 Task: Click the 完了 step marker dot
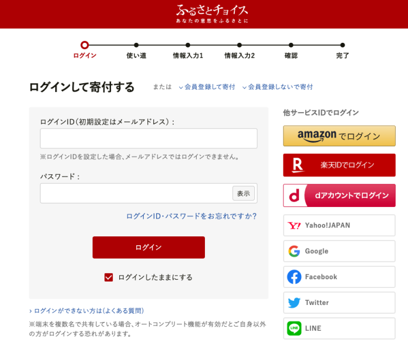(343, 45)
